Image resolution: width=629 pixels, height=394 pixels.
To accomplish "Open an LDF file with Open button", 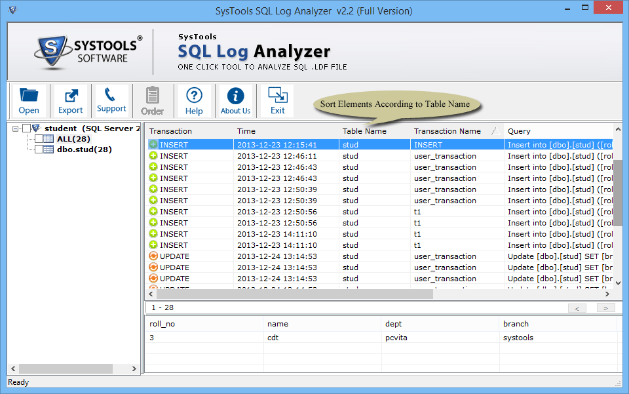I will tap(29, 101).
